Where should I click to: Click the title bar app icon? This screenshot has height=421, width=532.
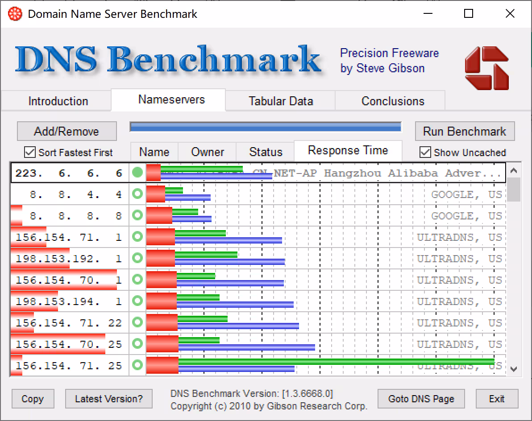15,14
